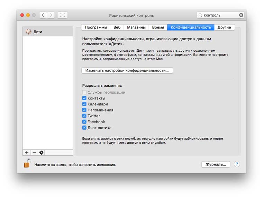This screenshot has width=263, height=197.
Task: Click Изменить настройки конфиденциальности button
Action: click(127, 70)
